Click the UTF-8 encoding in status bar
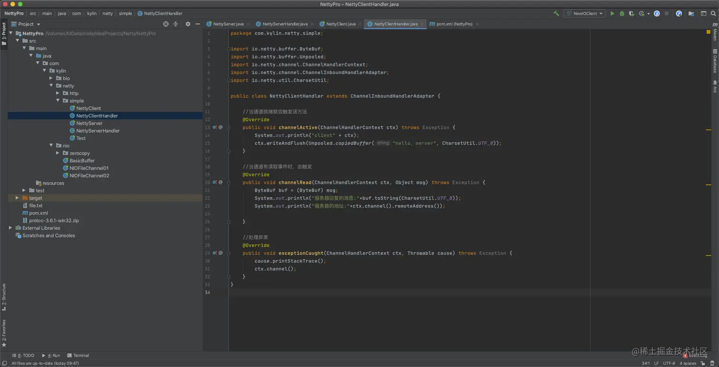719x367 pixels. point(669,363)
